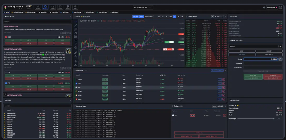286x140 pixels.
Task: Click edit button on FTM position row
Action: tap(220, 84)
